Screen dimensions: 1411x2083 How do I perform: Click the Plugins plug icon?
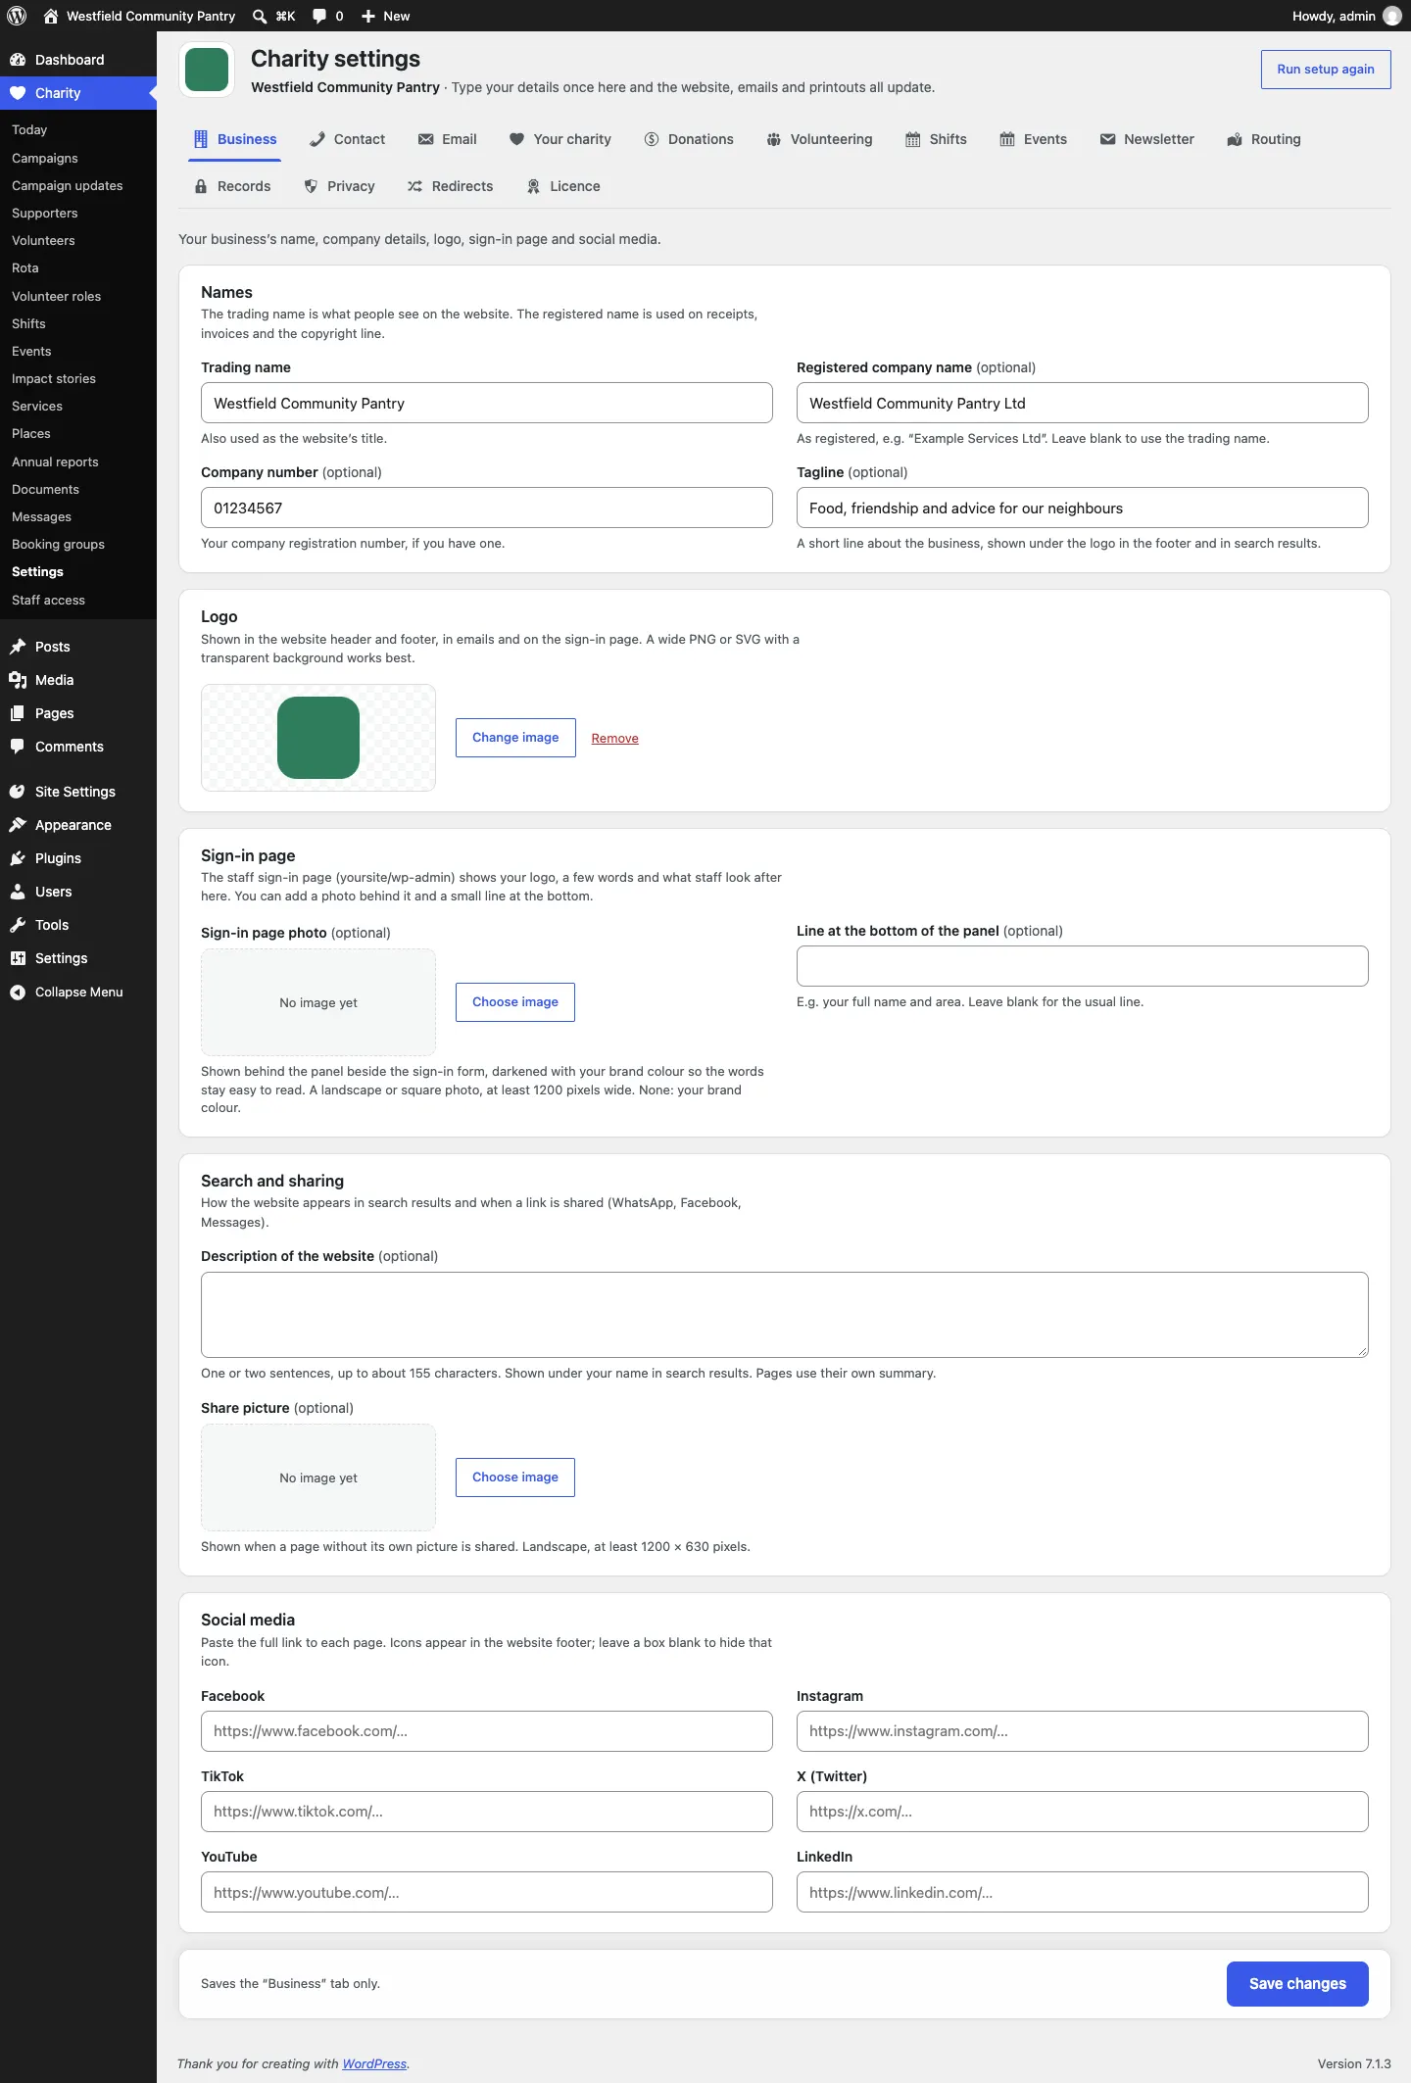[18, 858]
